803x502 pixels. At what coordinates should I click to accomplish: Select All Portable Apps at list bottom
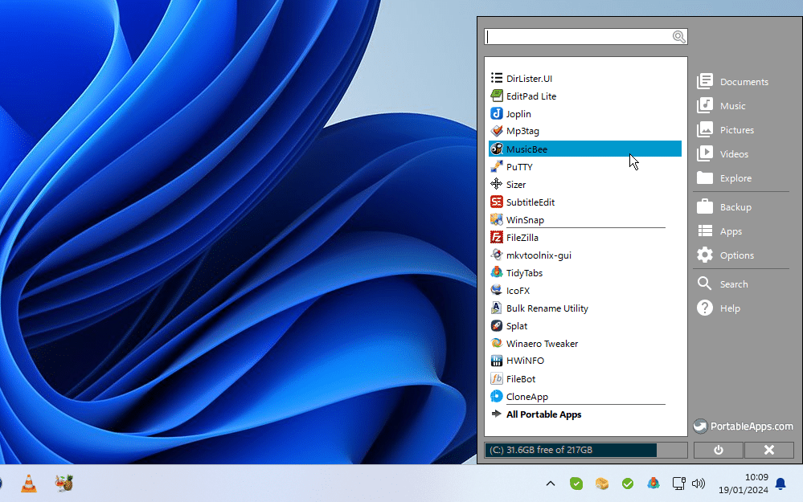point(543,414)
